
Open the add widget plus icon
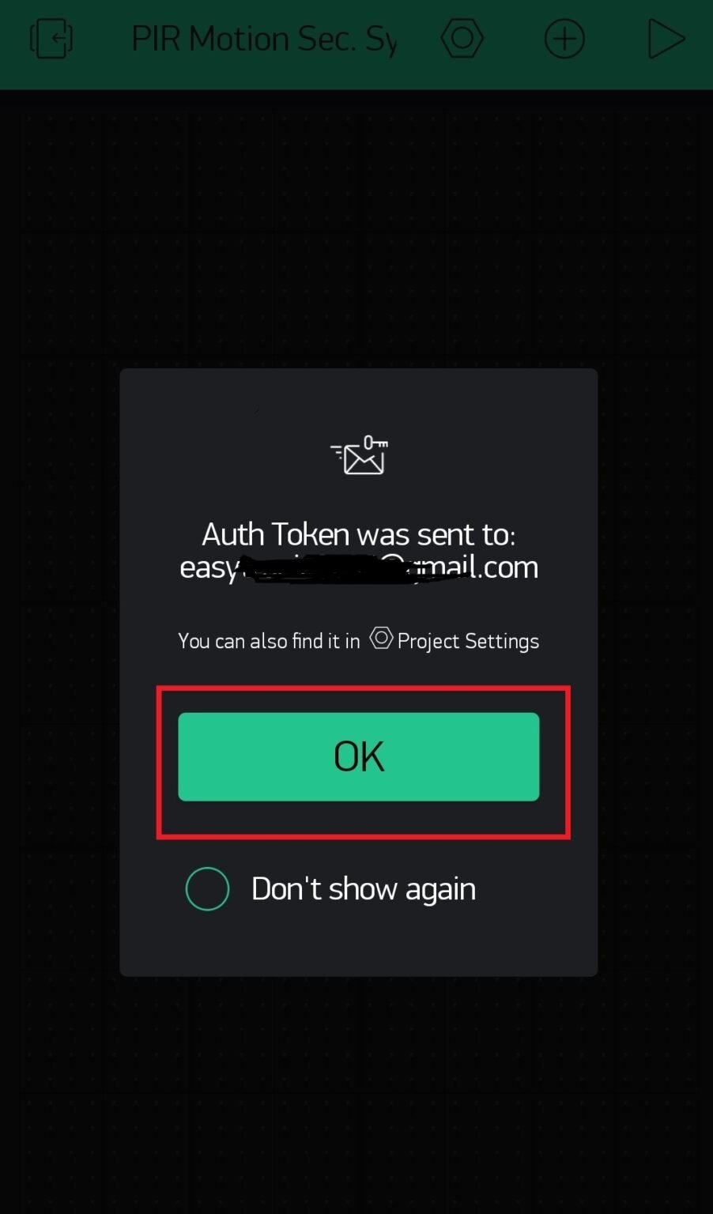tap(564, 39)
